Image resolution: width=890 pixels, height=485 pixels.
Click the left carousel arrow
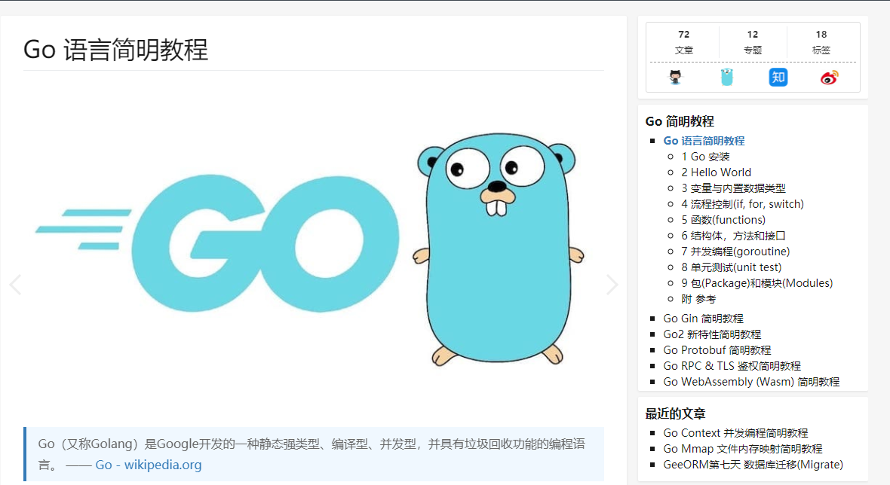[15, 284]
